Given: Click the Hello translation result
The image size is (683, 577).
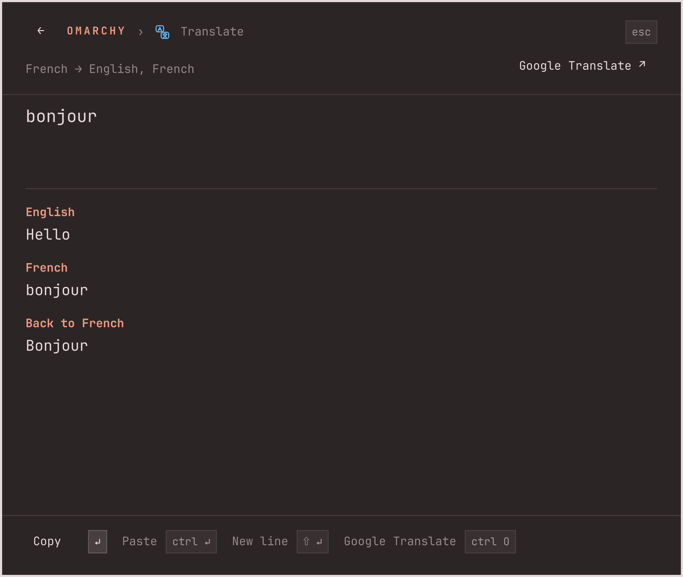Looking at the screenshot, I should point(48,235).
